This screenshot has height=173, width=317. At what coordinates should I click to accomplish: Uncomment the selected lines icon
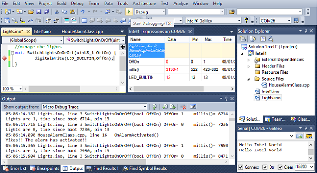pyautogui.click(x=74, y=21)
